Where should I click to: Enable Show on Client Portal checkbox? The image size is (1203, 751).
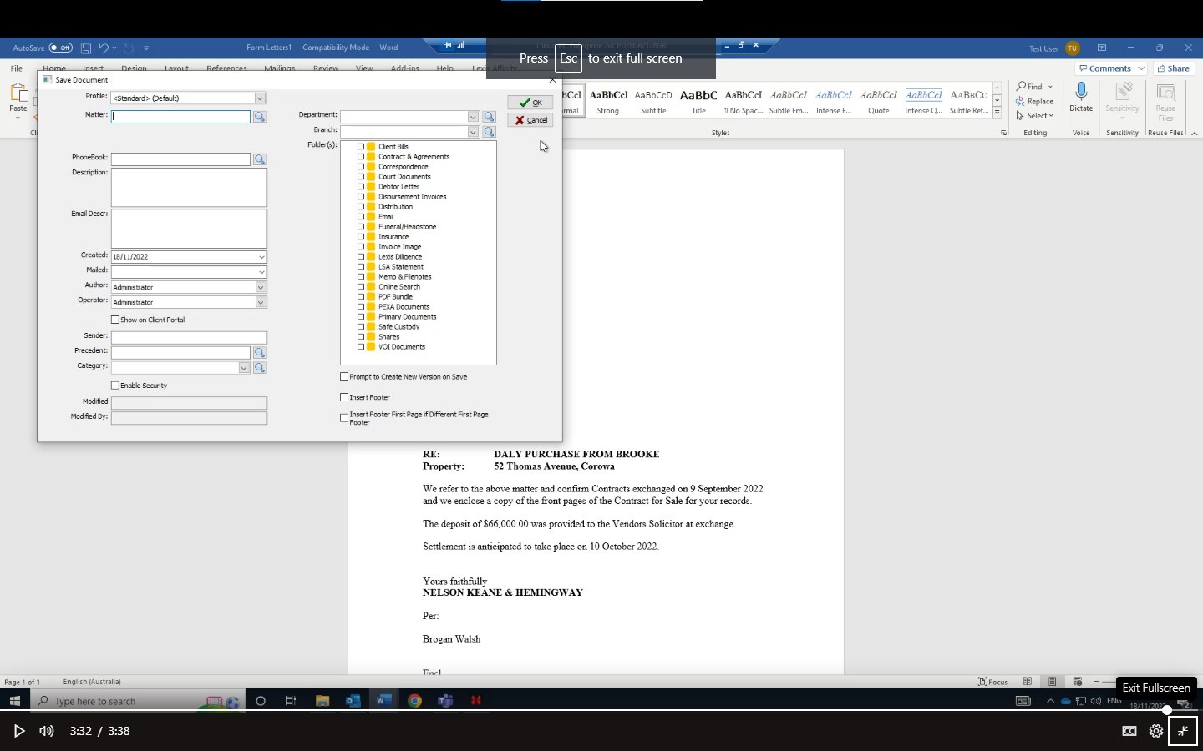115,320
